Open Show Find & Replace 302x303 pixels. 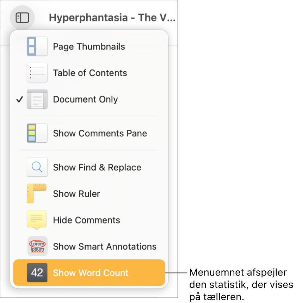tap(97, 167)
